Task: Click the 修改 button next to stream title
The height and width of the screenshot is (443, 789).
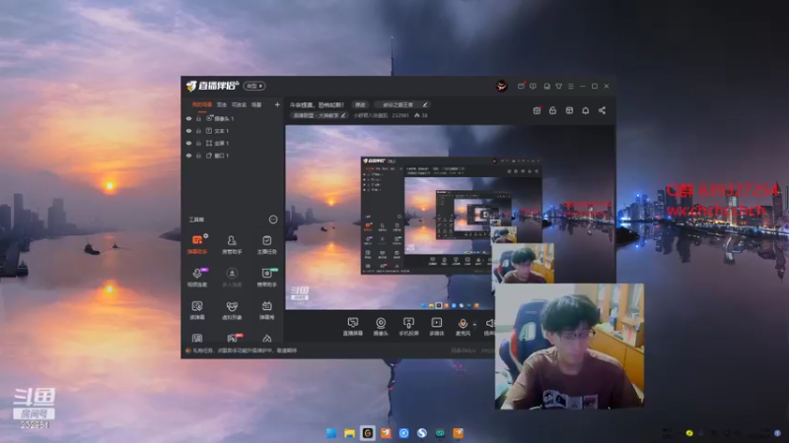Action: [x=360, y=105]
